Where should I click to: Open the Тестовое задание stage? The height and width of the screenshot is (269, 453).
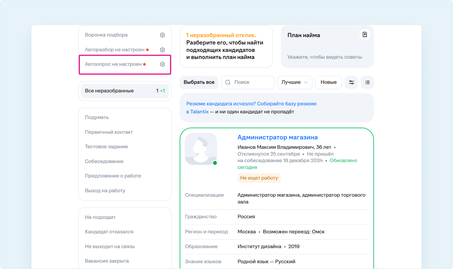coord(106,147)
